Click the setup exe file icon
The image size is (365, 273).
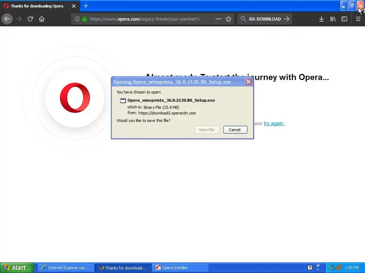[x=123, y=101]
